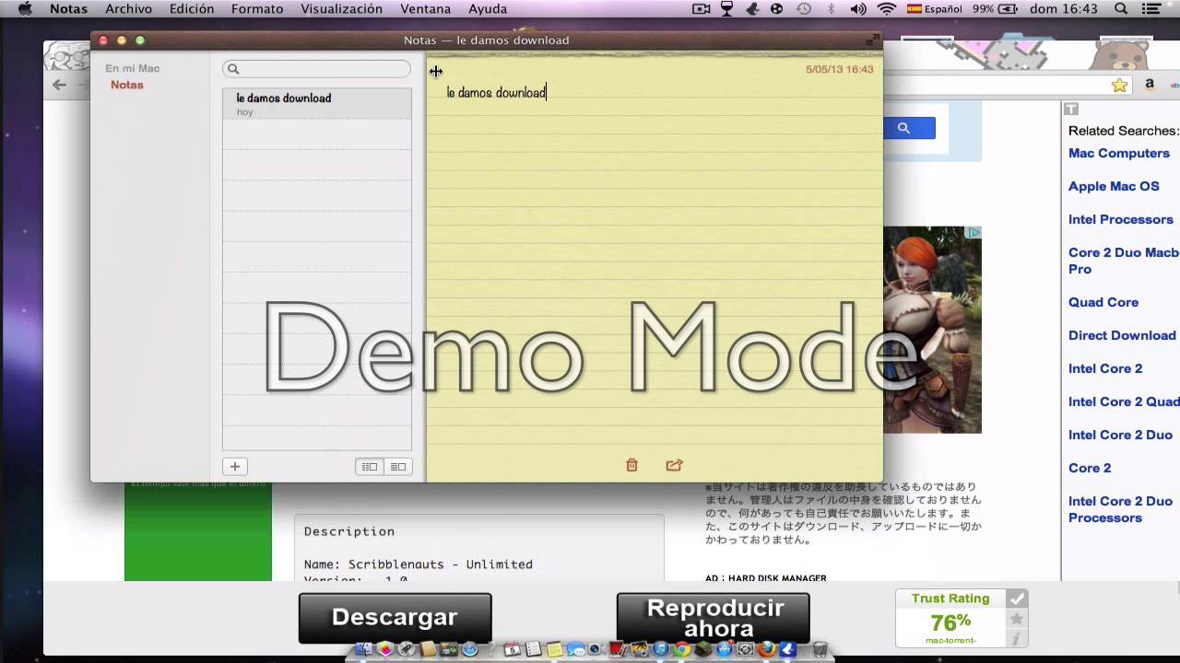Click the Bluetooth icon in the menu bar
This screenshot has height=663, width=1180.
(831, 9)
